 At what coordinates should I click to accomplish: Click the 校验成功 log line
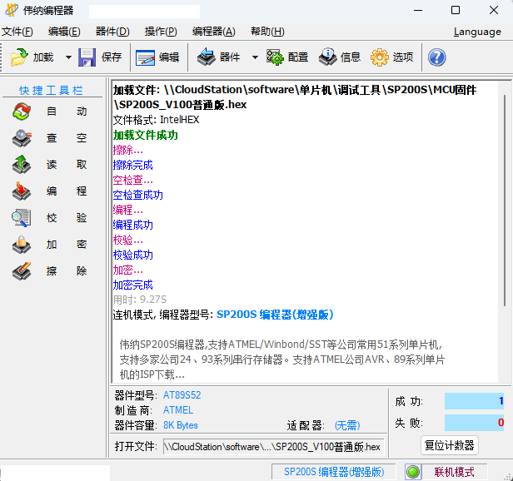pyautogui.click(x=133, y=255)
